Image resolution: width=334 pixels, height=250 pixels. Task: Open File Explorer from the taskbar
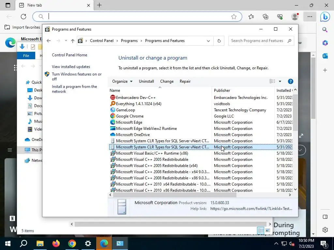[x=40, y=243]
